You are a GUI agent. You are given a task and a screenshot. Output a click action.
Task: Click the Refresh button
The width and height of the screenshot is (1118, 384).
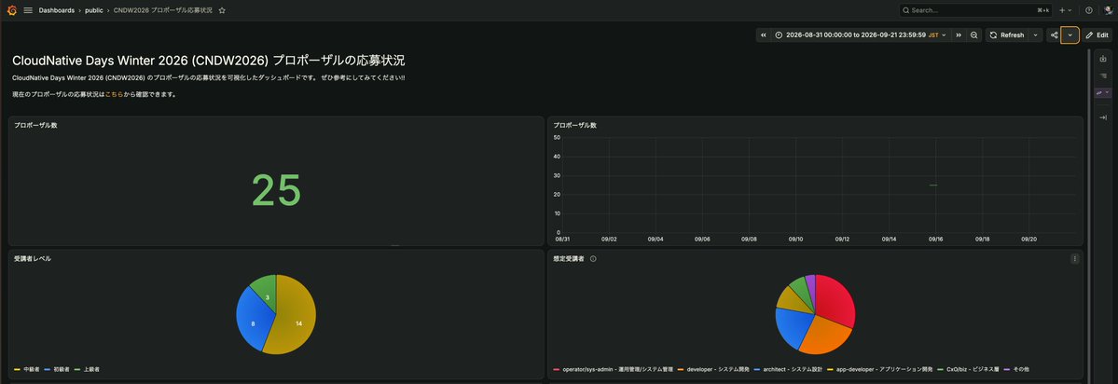click(1007, 34)
